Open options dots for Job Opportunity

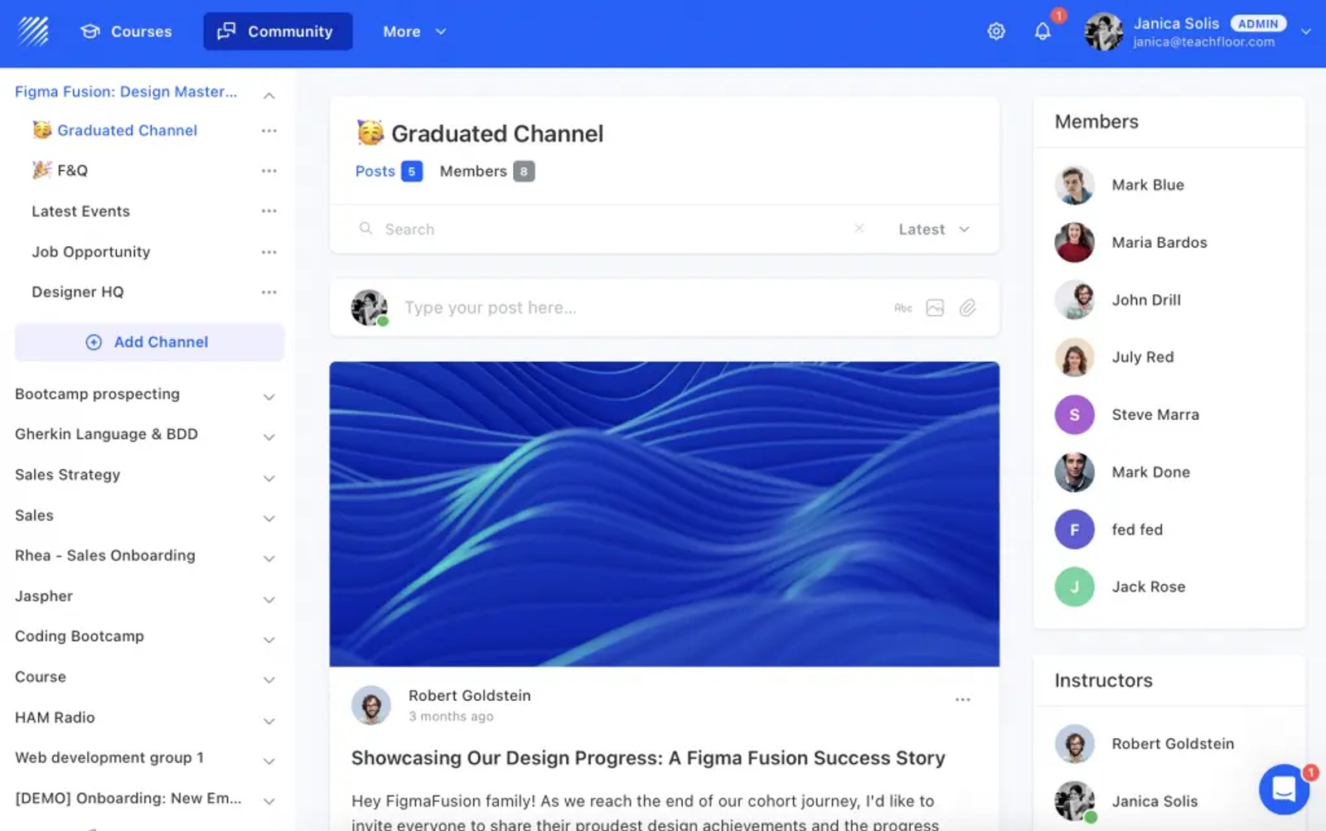(x=269, y=252)
